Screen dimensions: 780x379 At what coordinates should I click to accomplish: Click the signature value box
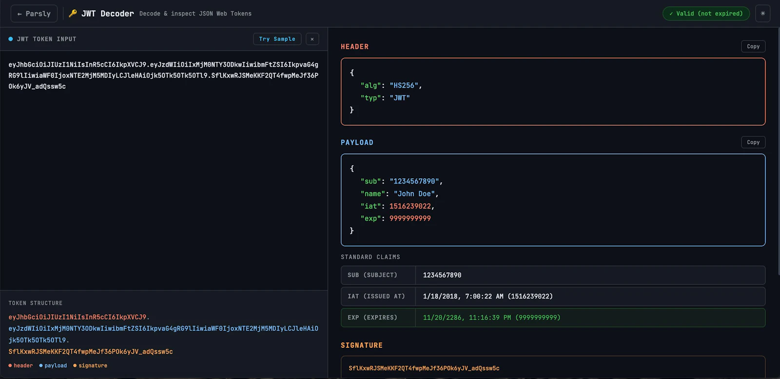[x=553, y=368]
